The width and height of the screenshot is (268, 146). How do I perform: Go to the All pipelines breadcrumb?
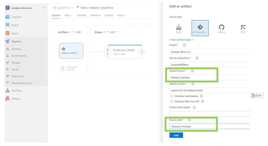(61, 8)
